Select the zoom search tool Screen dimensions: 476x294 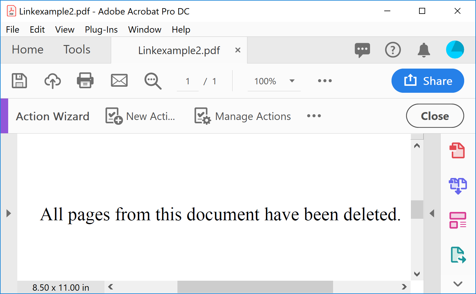[x=152, y=81]
